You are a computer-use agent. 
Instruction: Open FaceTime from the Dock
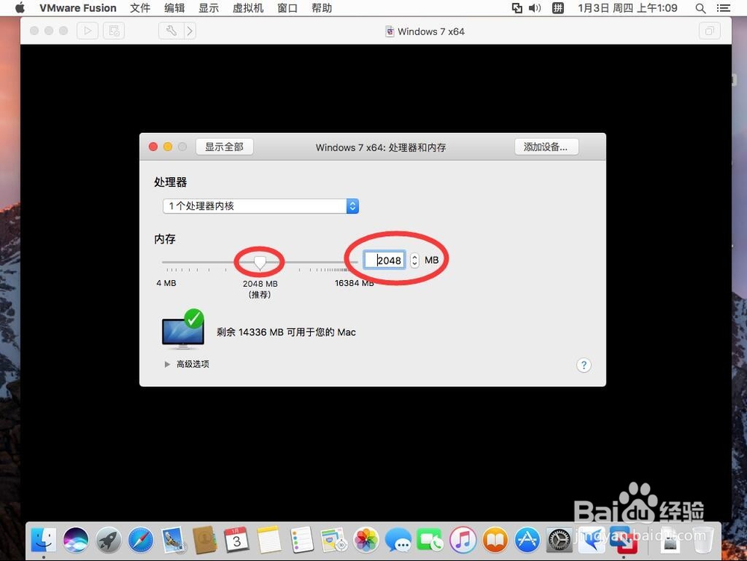pyautogui.click(x=430, y=540)
